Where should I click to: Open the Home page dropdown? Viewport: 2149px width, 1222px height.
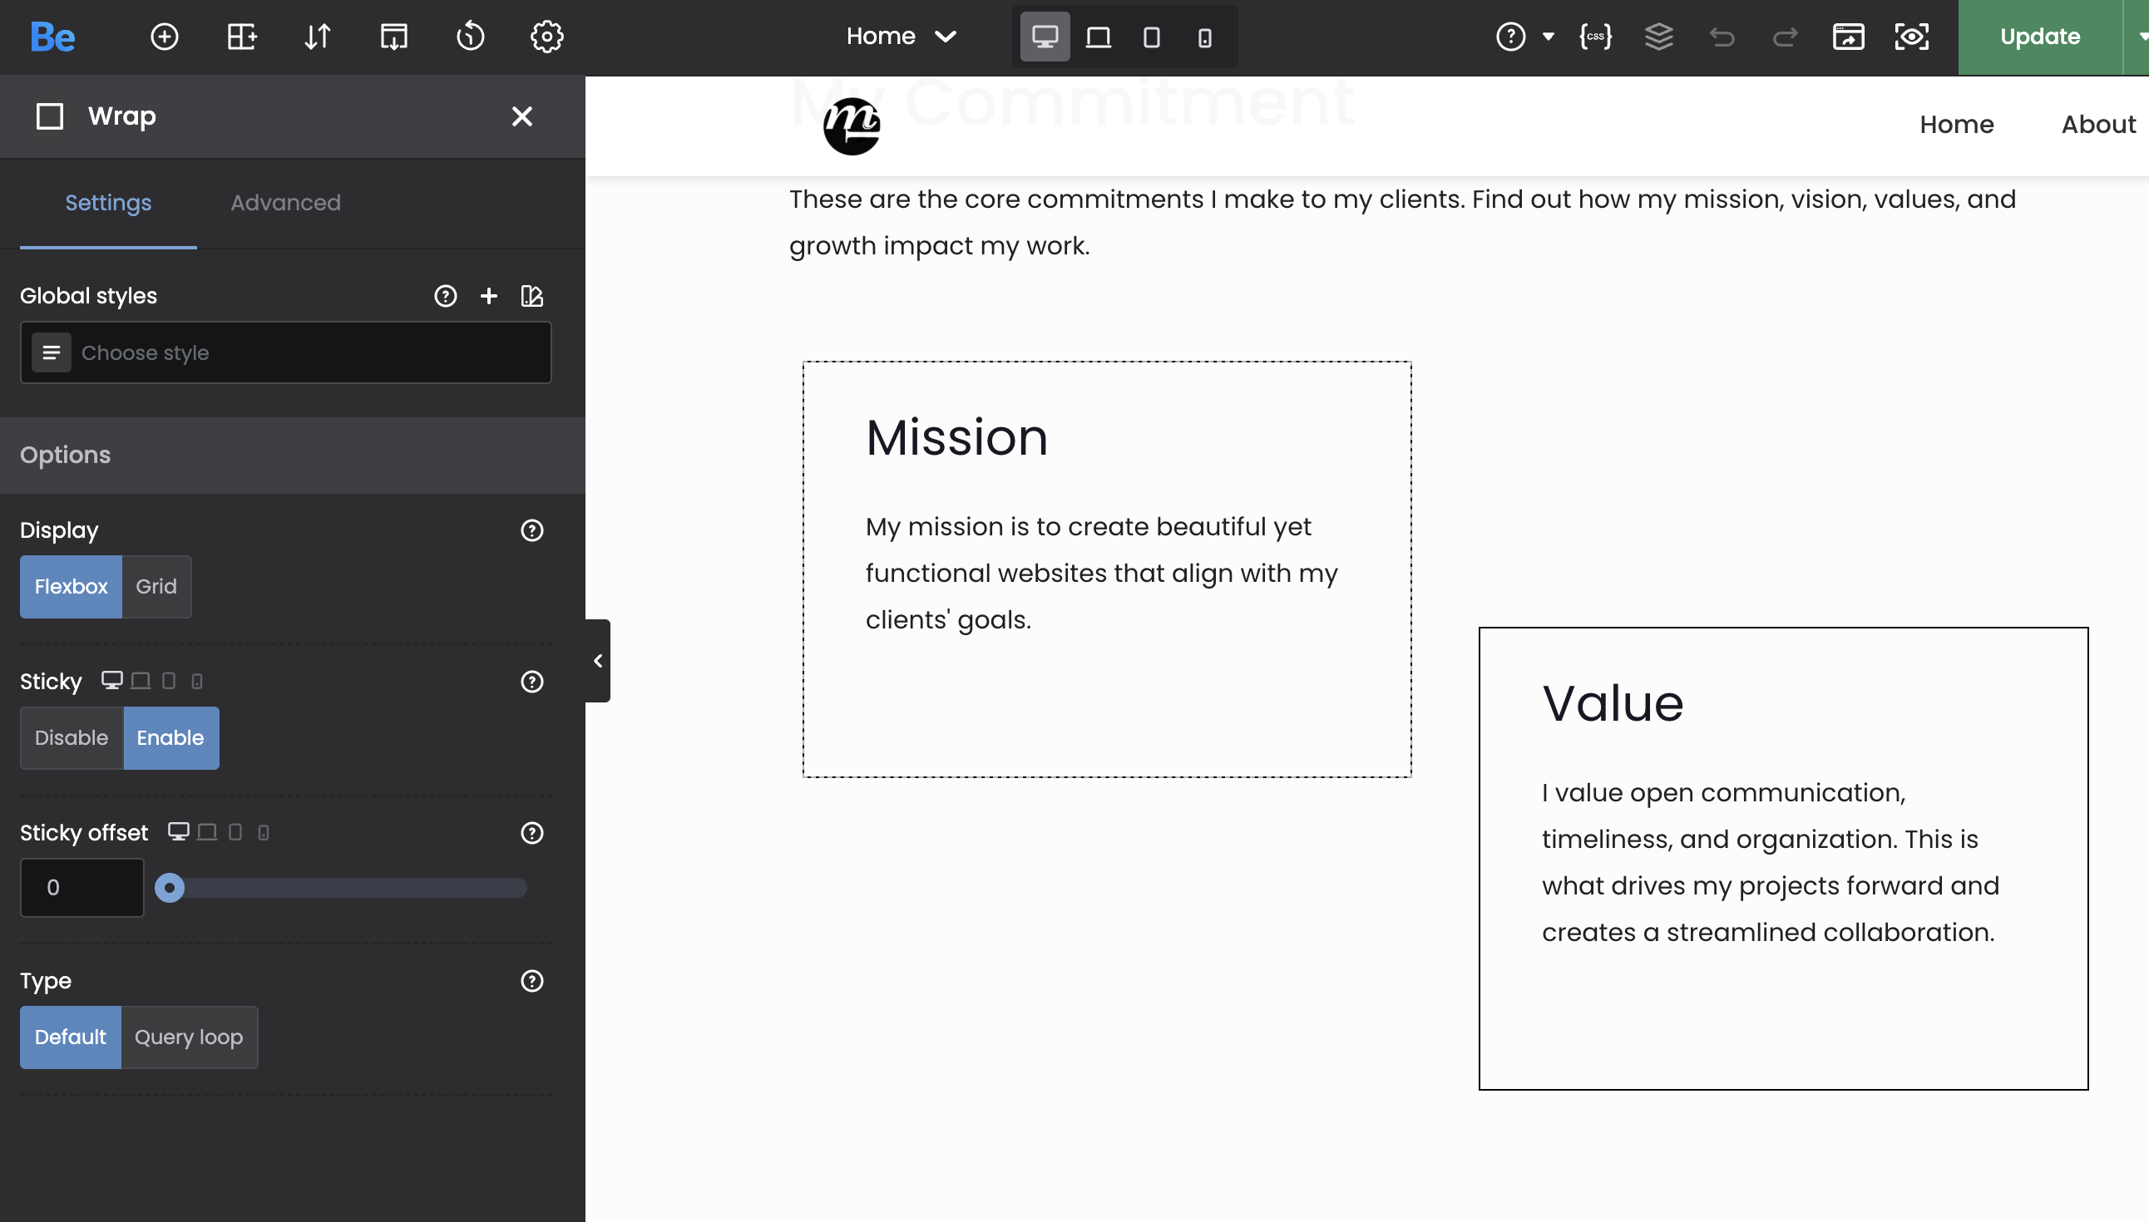[901, 37]
